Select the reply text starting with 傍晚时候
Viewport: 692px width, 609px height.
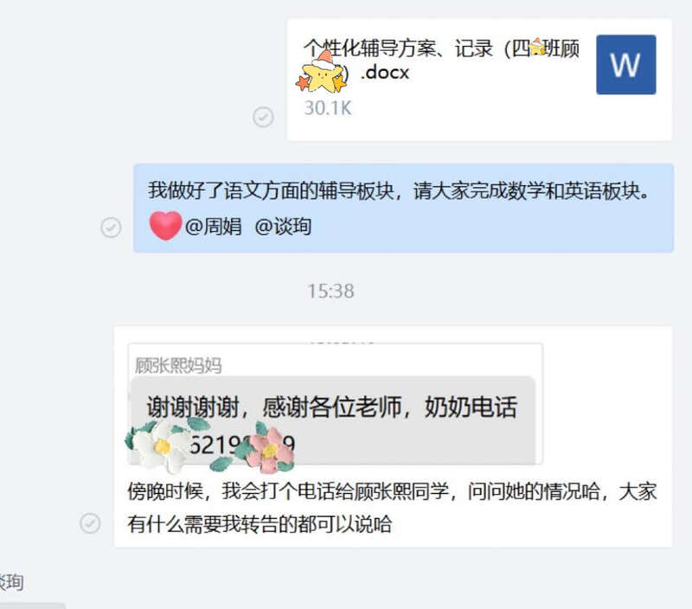(392, 508)
